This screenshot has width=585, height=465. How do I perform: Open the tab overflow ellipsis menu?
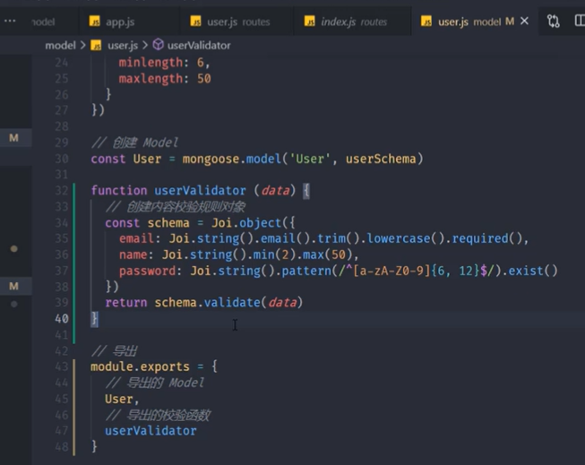[10, 21]
